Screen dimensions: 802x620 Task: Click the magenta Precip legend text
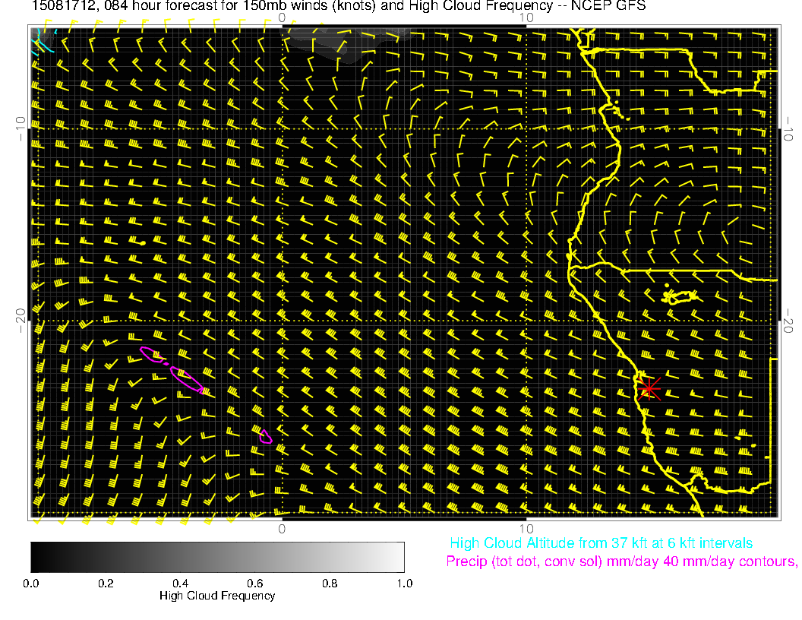(621, 562)
